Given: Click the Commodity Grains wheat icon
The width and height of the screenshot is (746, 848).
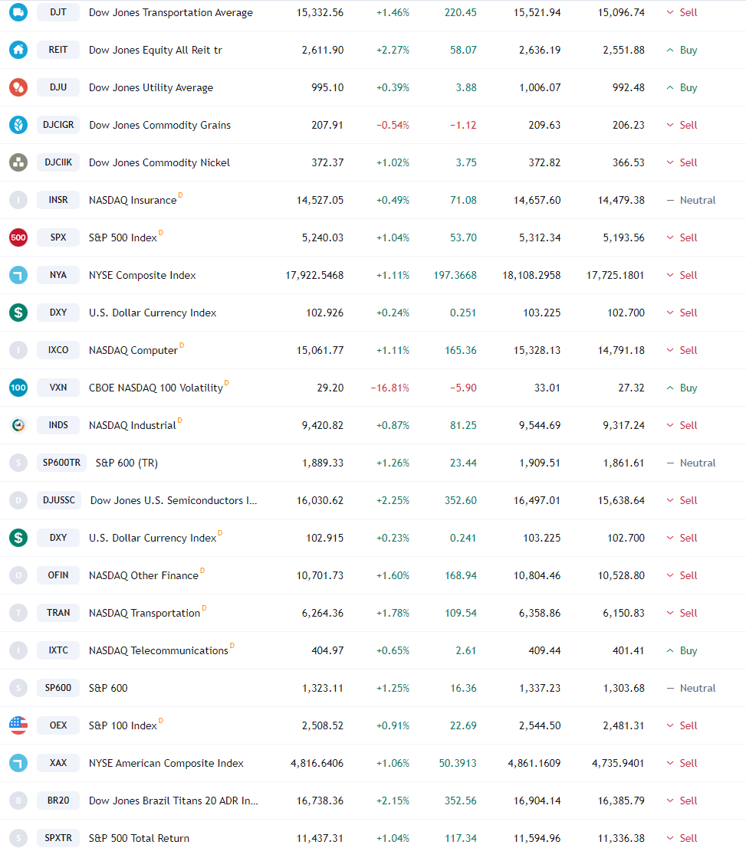Looking at the screenshot, I should pos(18,125).
